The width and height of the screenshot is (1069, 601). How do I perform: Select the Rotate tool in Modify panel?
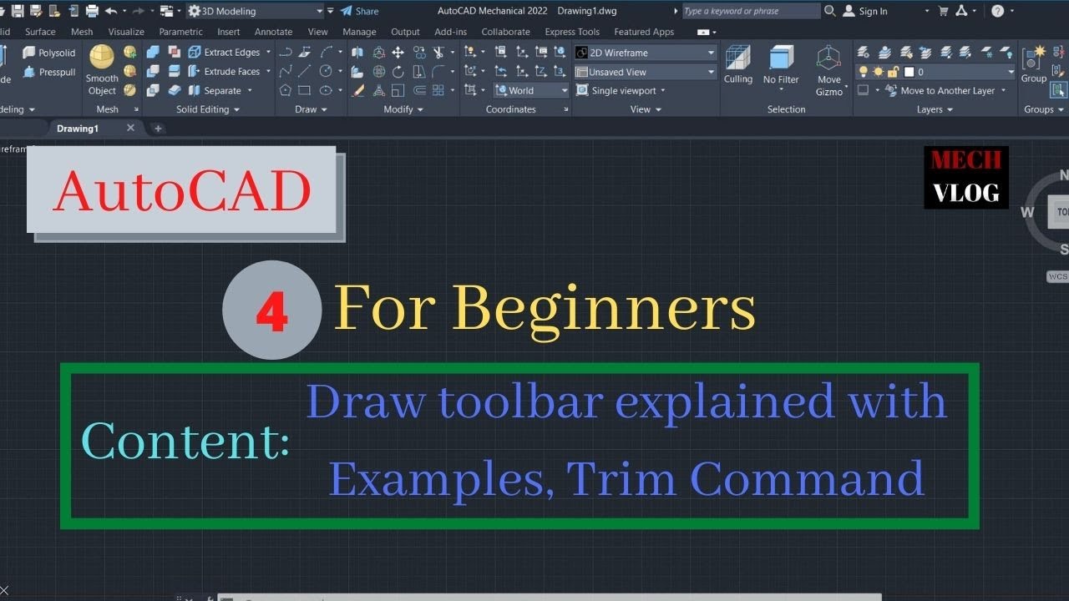coord(398,71)
